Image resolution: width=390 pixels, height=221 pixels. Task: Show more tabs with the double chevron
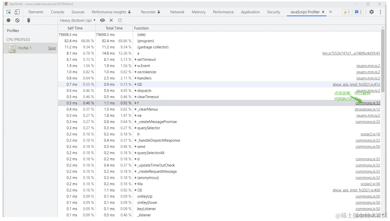coord(331,12)
